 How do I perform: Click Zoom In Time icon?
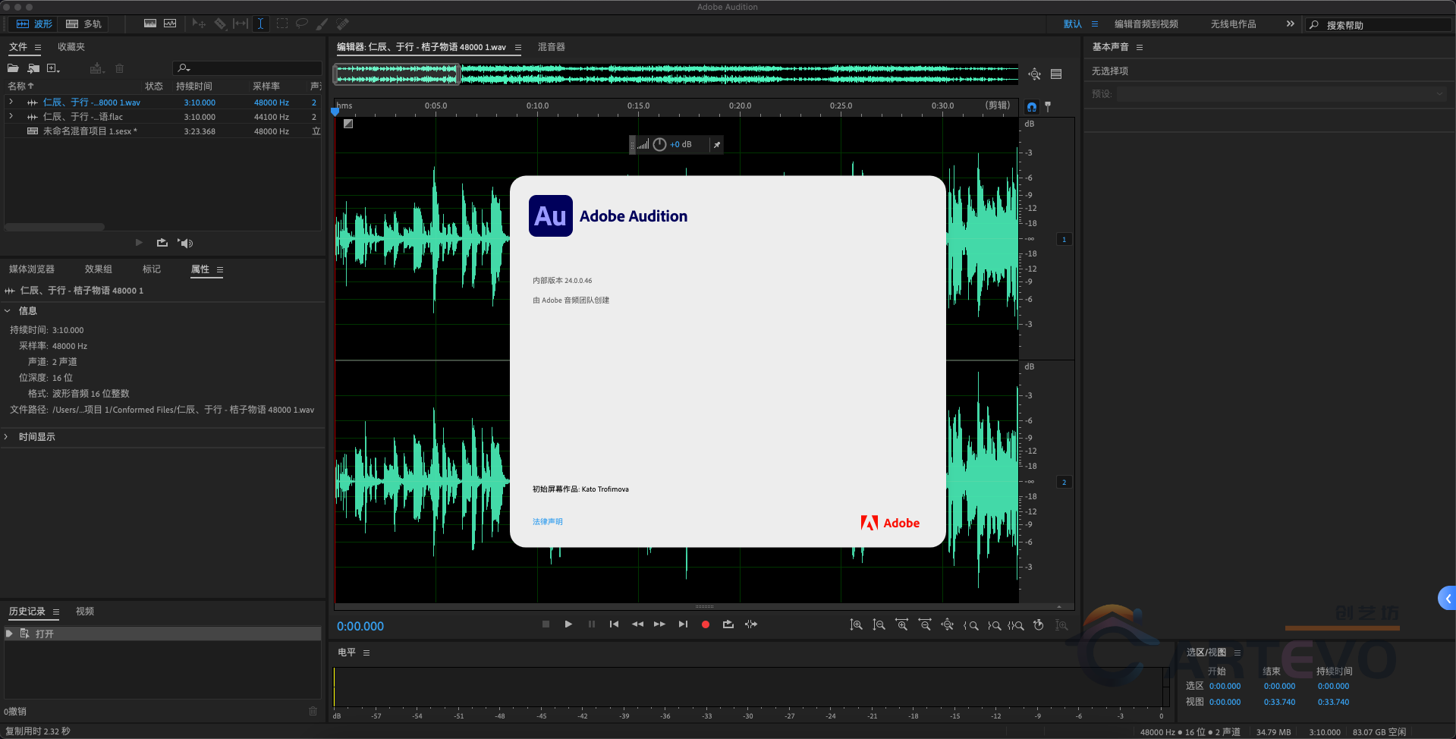point(901,625)
